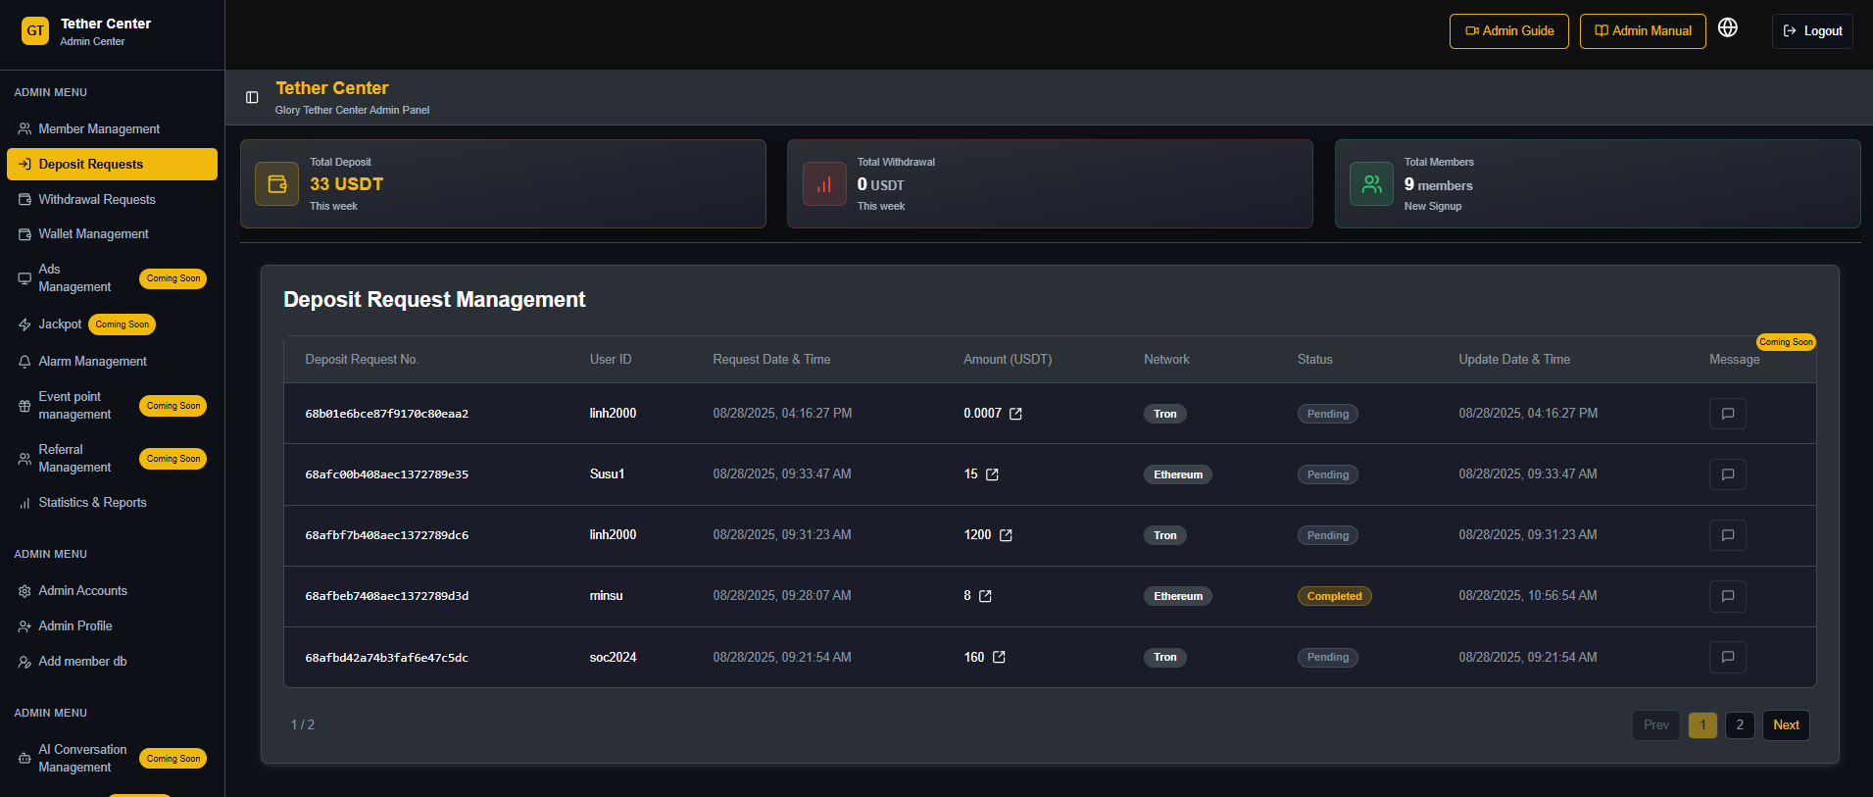
Task: Open message icon for linh2000 0.0007 deposit
Action: (x=1727, y=414)
